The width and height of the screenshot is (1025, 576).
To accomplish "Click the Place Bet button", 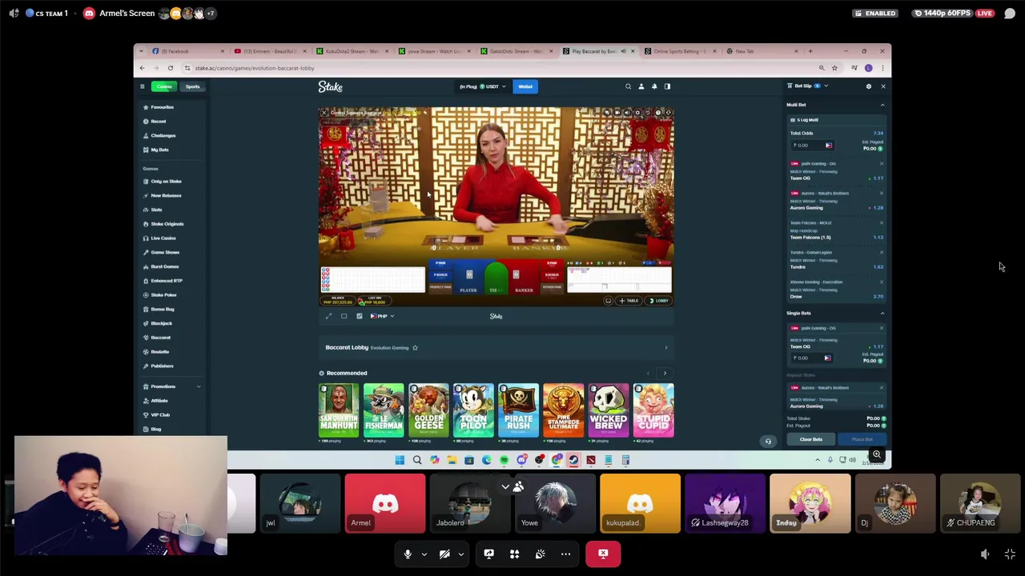I will pos(862,439).
